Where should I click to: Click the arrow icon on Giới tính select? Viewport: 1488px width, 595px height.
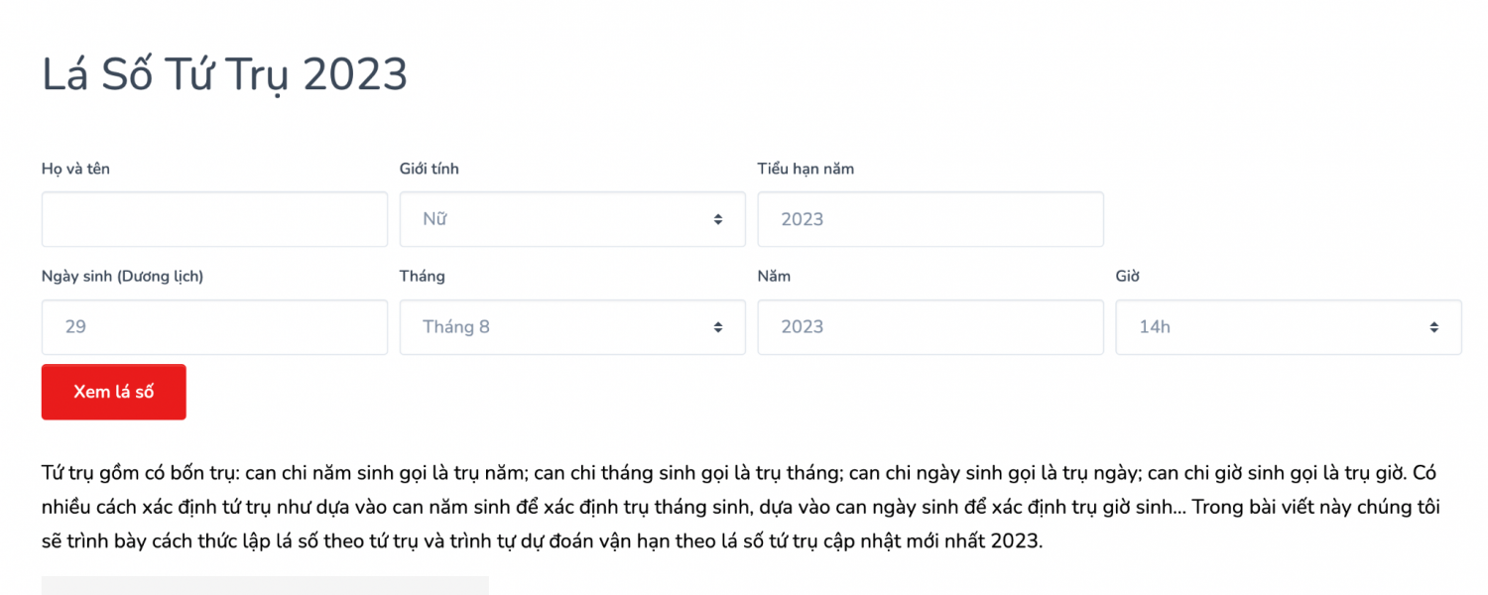click(718, 219)
